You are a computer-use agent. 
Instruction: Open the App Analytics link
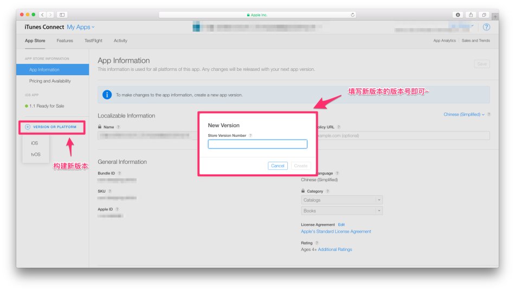pyautogui.click(x=445, y=41)
